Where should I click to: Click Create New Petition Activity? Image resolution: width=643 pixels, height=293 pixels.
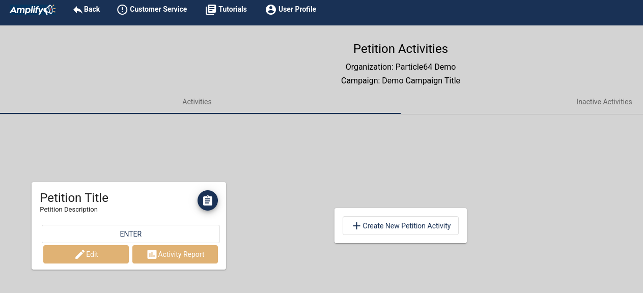(401, 225)
